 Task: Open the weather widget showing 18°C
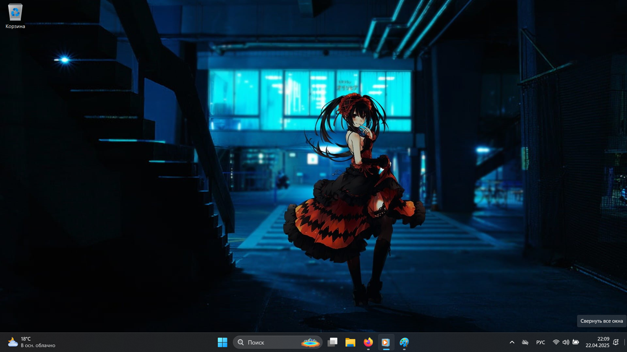32,342
